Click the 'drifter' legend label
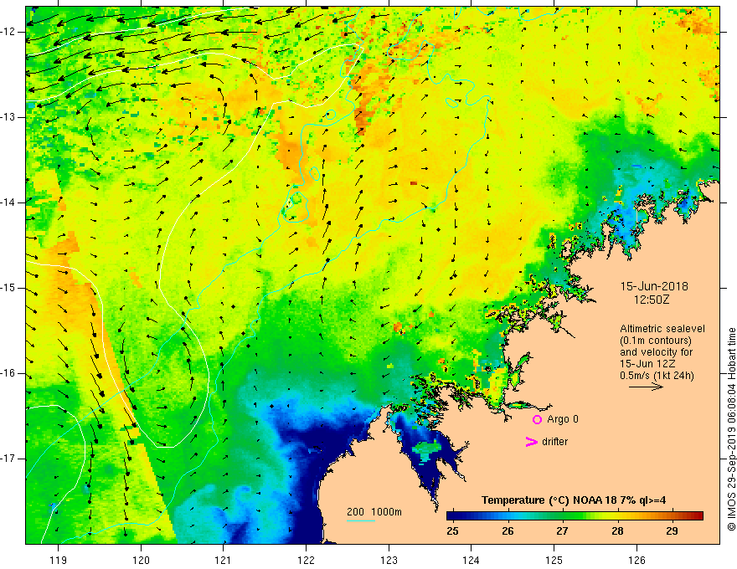The height and width of the screenshot is (569, 737). pos(554,442)
